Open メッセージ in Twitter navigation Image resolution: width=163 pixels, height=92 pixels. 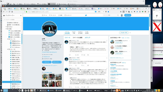pyautogui.click(x=68, y=15)
